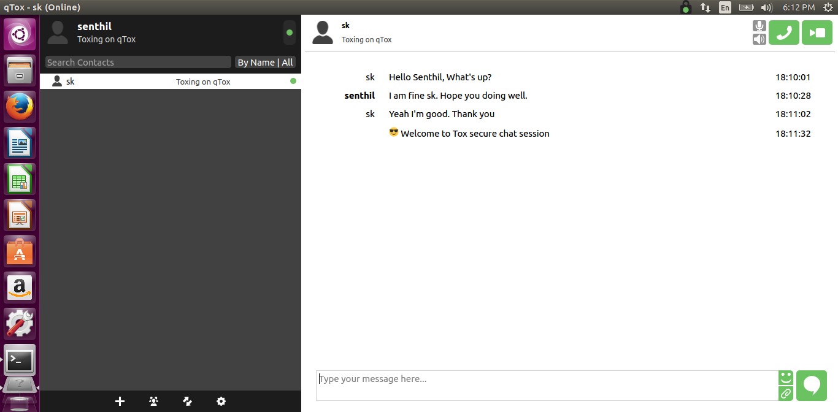
Task: Open the By Name | All sort dropdown
Action: coord(265,63)
